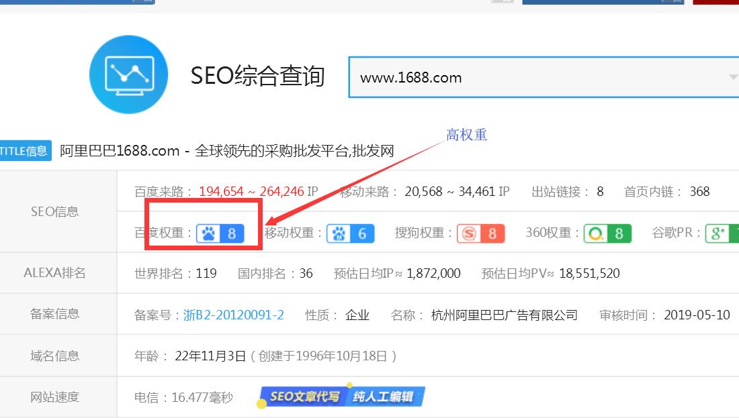
Task: Click the mobile weight badge showing 6
Action: [x=350, y=233]
